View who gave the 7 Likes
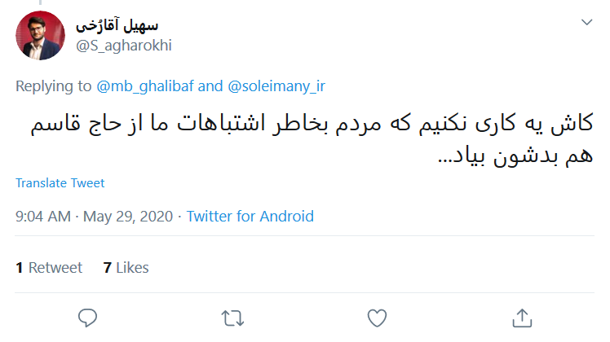This screenshot has width=610, height=342. coord(126,267)
